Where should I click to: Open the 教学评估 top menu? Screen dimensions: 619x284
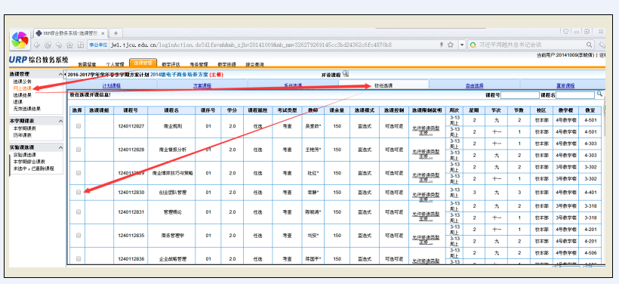pyautogui.click(x=171, y=63)
